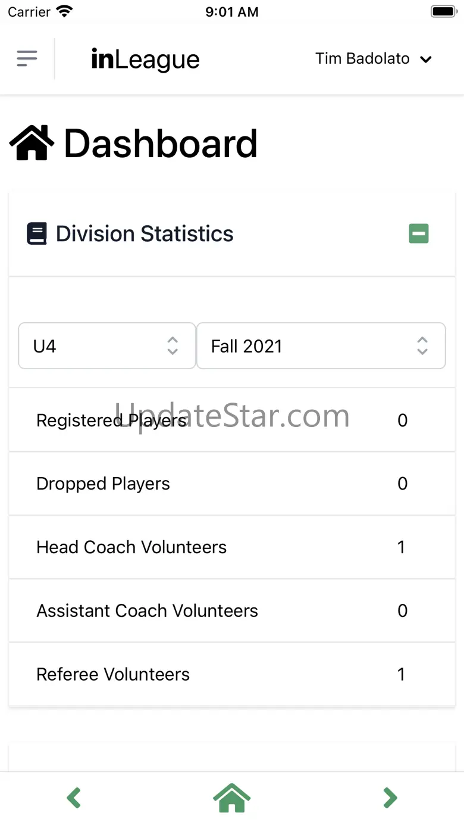Tap the battery status icon
Image resolution: width=464 pixels, height=826 pixels.
tap(443, 11)
